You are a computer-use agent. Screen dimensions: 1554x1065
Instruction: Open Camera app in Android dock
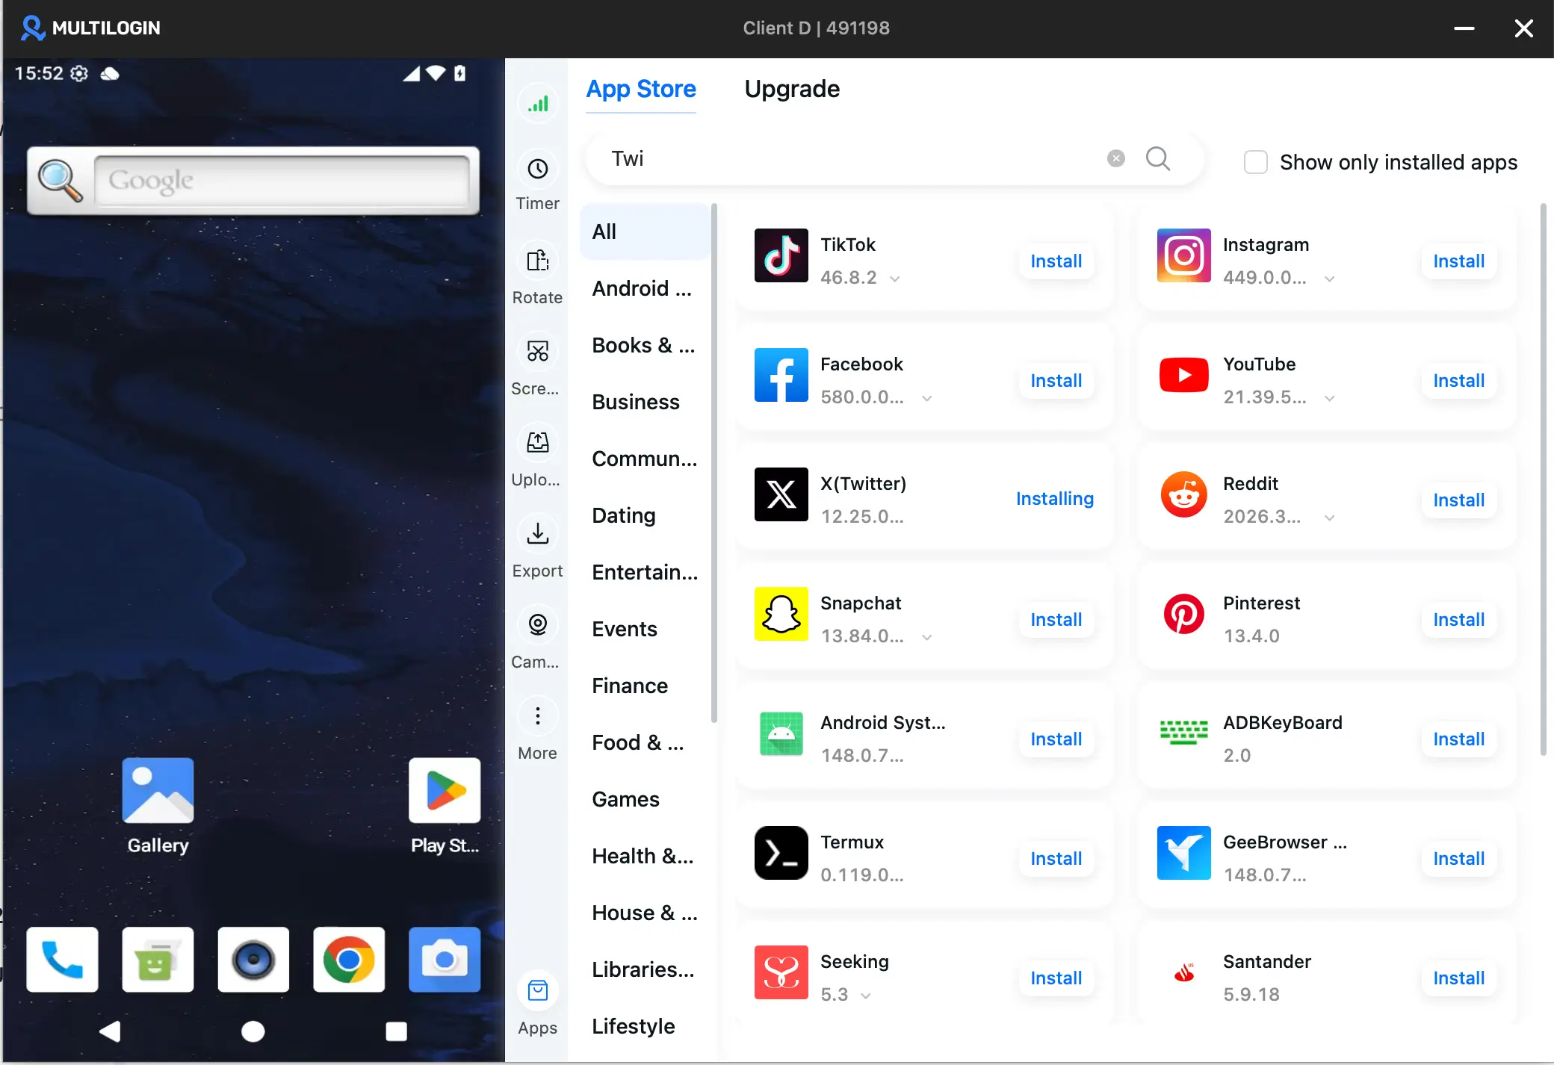tap(445, 960)
